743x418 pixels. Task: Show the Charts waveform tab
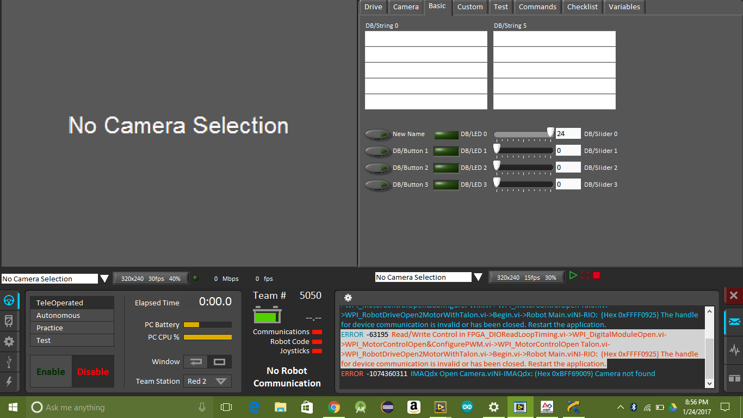coord(734,349)
